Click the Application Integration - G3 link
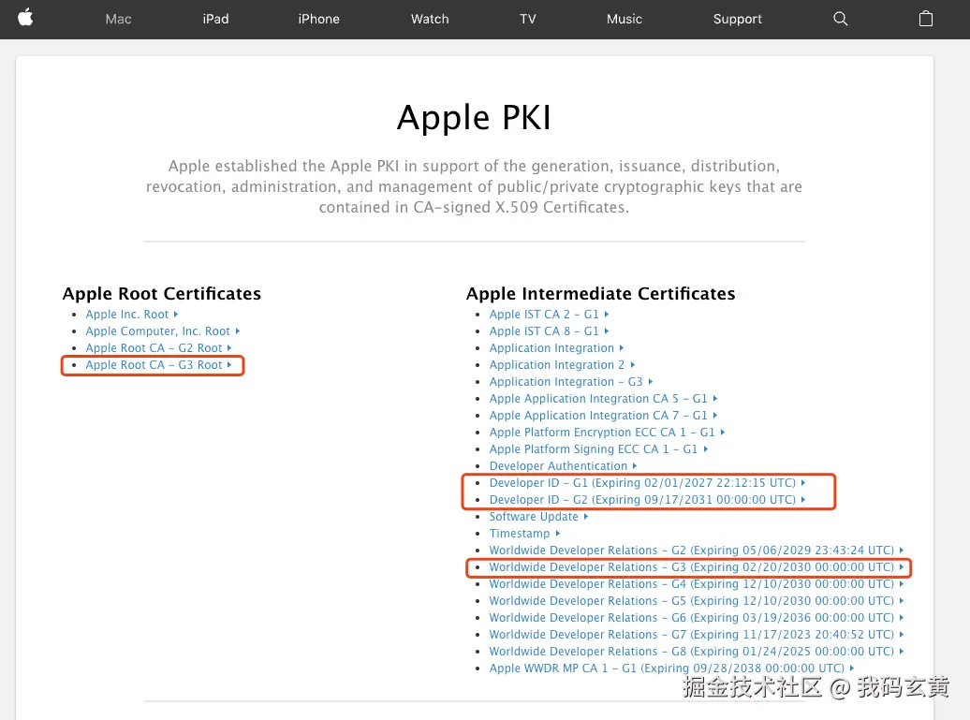970x720 pixels. click(x=571, y=382)
